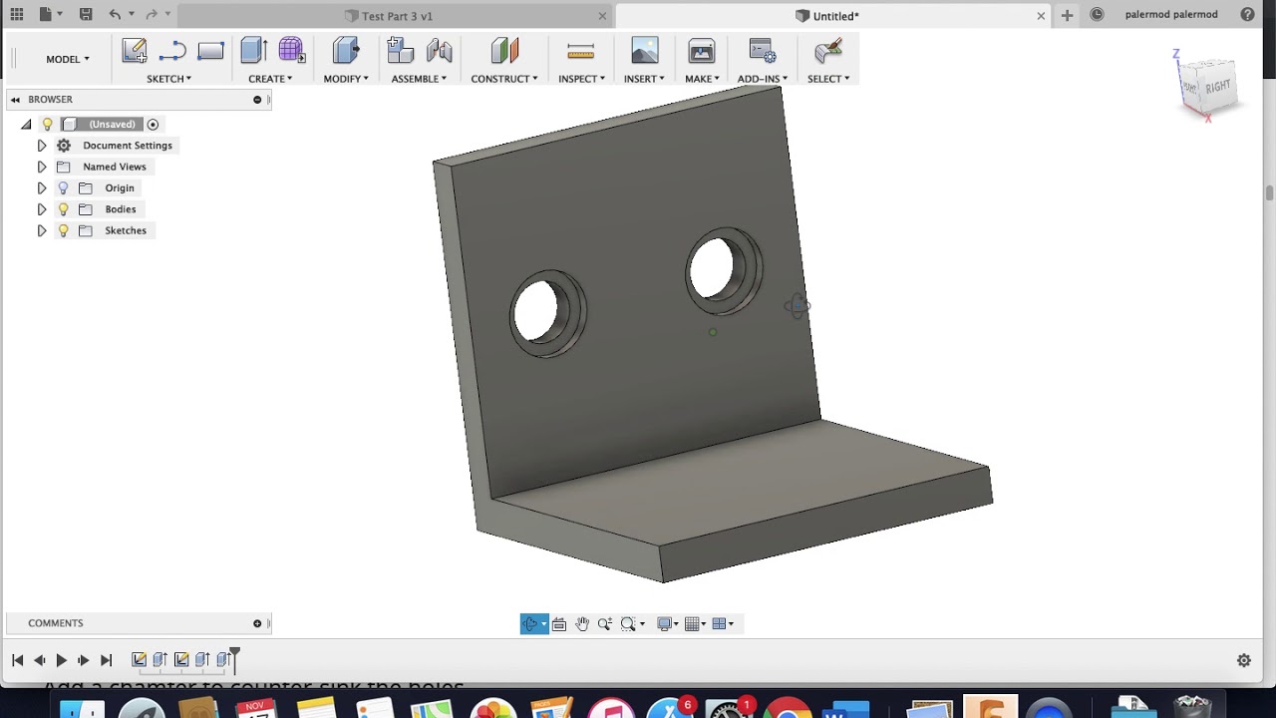Select the Pan hand tool
This screenshot has height=718, width=1276.
coord(582,624)
